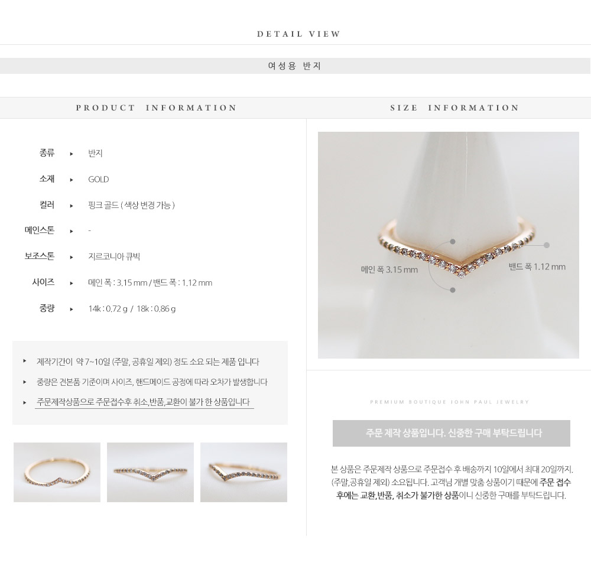Click the bullet before 제작기간 notice
This screenshot has height=566, width=591.
25,361
